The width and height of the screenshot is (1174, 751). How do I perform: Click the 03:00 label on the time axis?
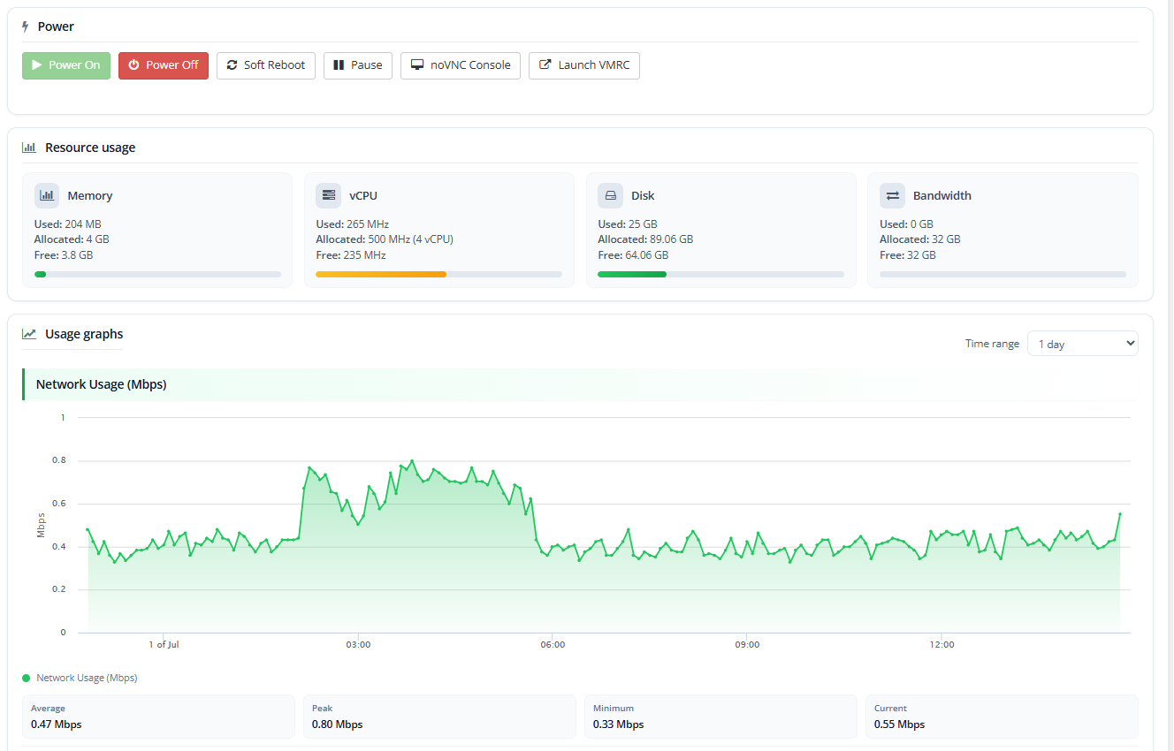point(358,645)
